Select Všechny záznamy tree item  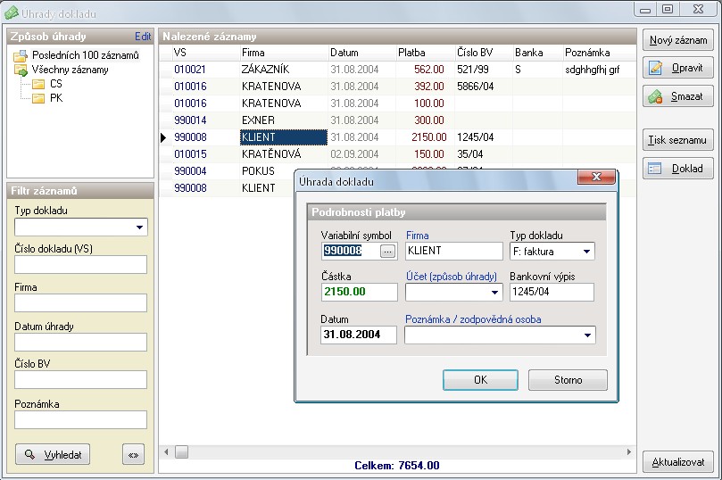[70, 70]
